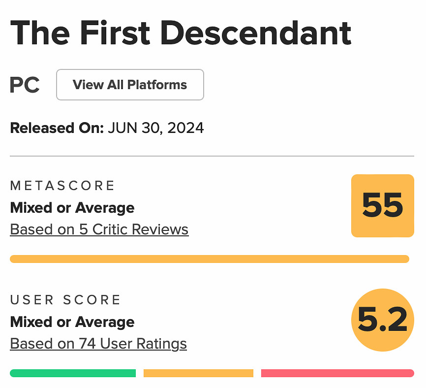Click the Released On label
Viewport: 426px width, 388px height.
coord(57,129)
